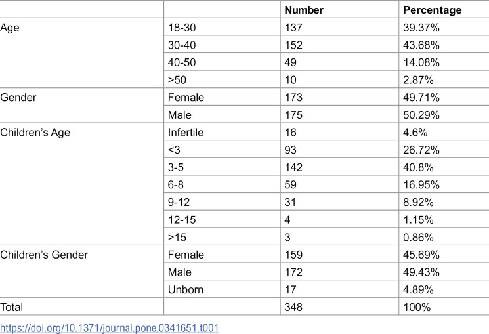Select the Children's Age row label

click(x=35, y=133)
